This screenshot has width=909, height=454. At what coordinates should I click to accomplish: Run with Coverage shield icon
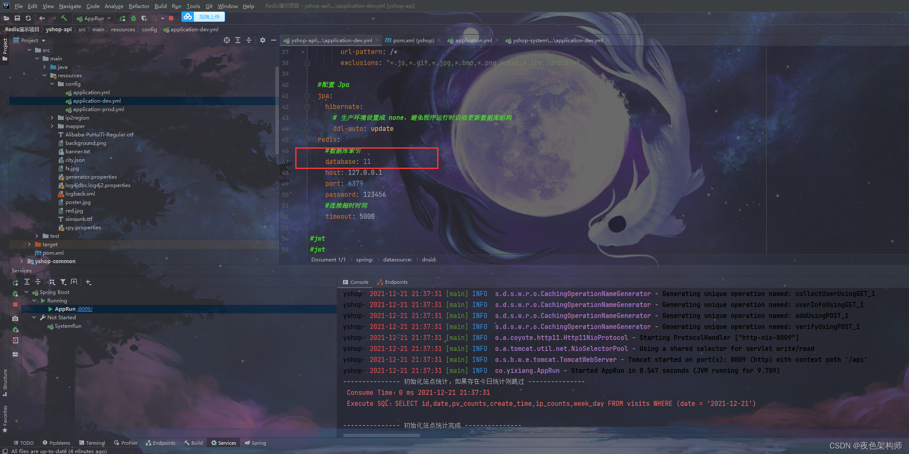144,18
